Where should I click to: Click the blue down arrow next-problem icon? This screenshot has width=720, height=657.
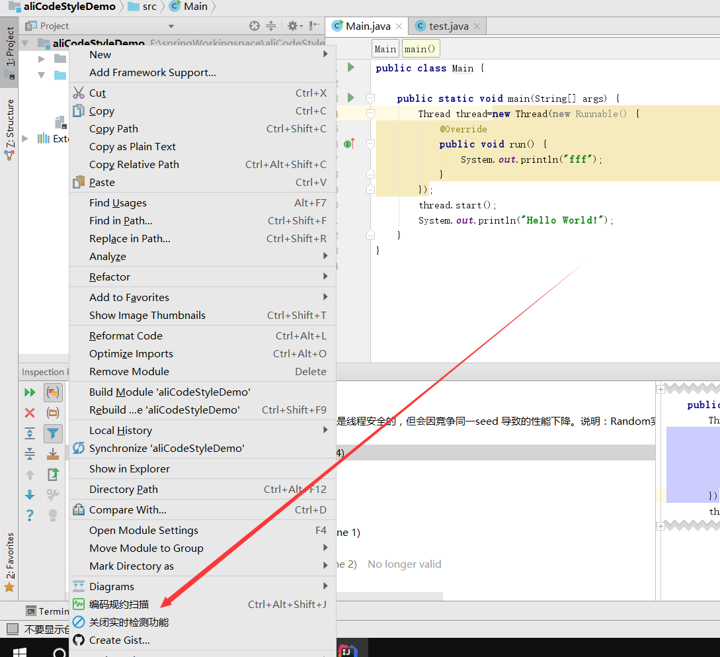point(30,495)
